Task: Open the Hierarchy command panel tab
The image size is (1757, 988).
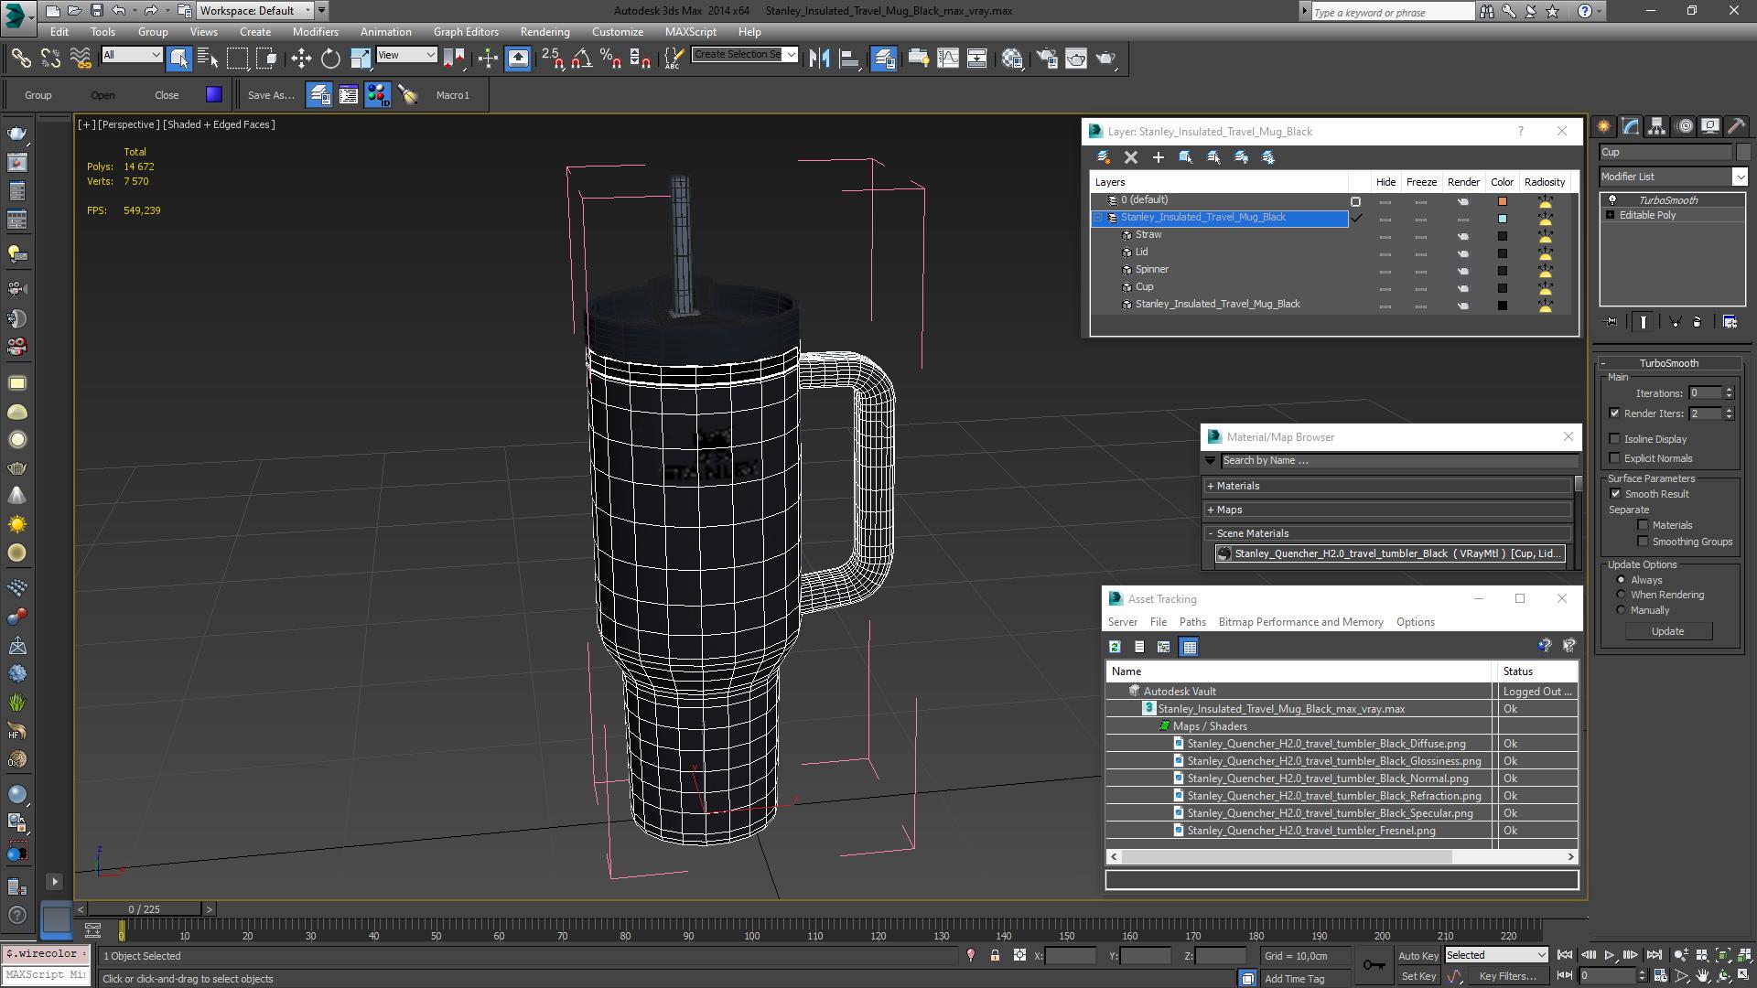Action: (x=1657, y=126)
